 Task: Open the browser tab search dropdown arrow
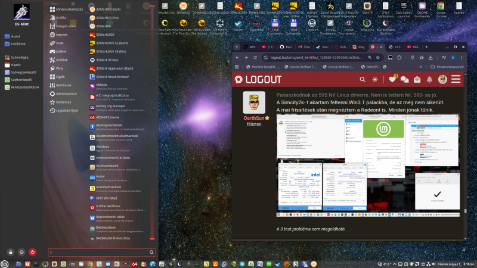pyautogui.click(x=237, y=47)
